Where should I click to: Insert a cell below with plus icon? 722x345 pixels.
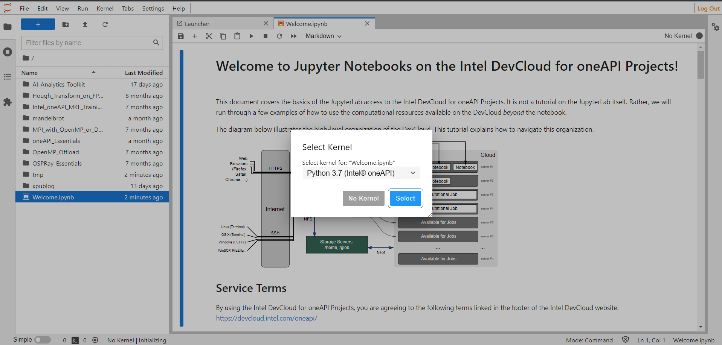tap(195, 36)
